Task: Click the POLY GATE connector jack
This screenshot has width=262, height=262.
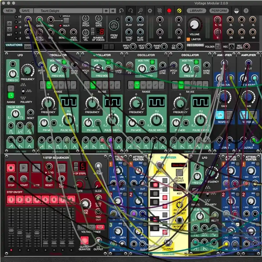Action: tap(99, 18)
